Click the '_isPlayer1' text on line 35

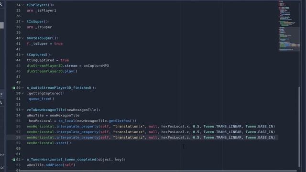click(46, 11)
